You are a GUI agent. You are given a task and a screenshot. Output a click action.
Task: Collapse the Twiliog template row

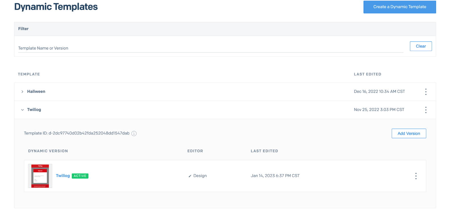click(22, 110)
